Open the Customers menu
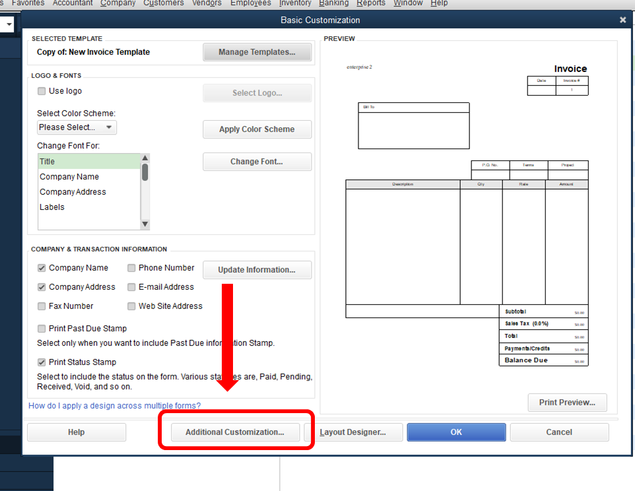Viewport: 635px width, 491px height. [163, 3]
